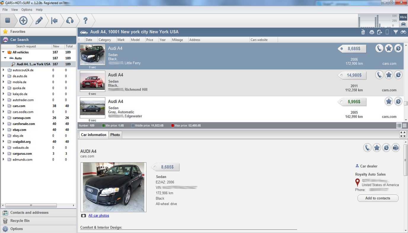
Task: Open the Options menu in menu bar
Action: tap(27, 10)
